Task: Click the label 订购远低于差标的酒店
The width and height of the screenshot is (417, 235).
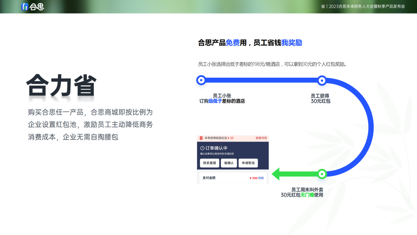Action: (x=222, y=101)
